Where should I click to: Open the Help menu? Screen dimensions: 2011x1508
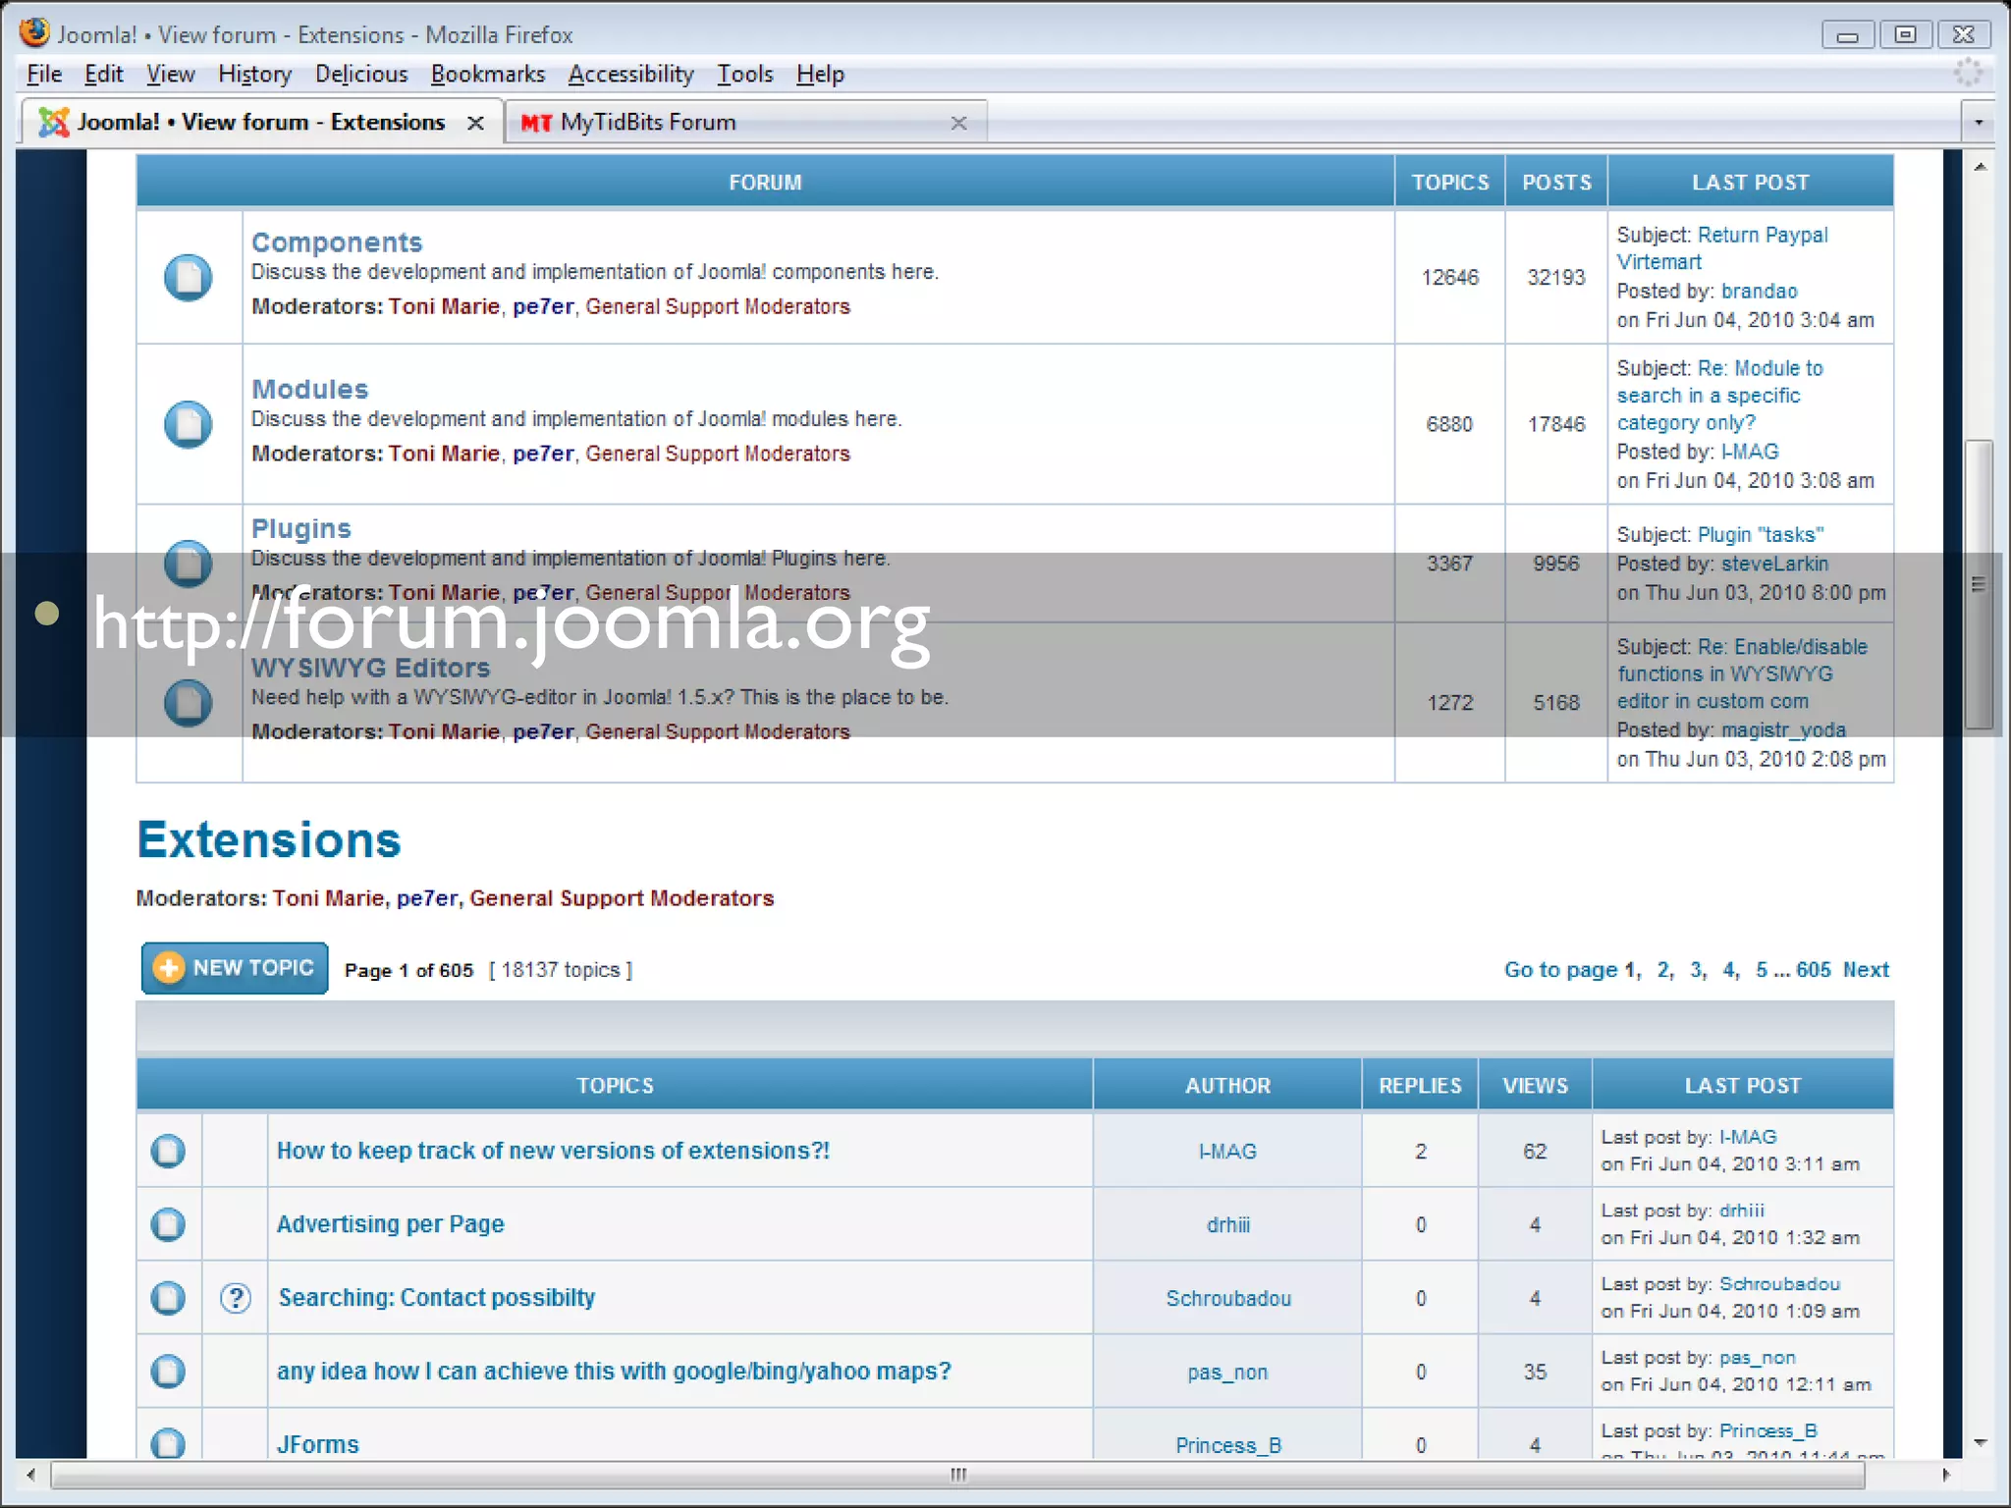coord(821,75)
